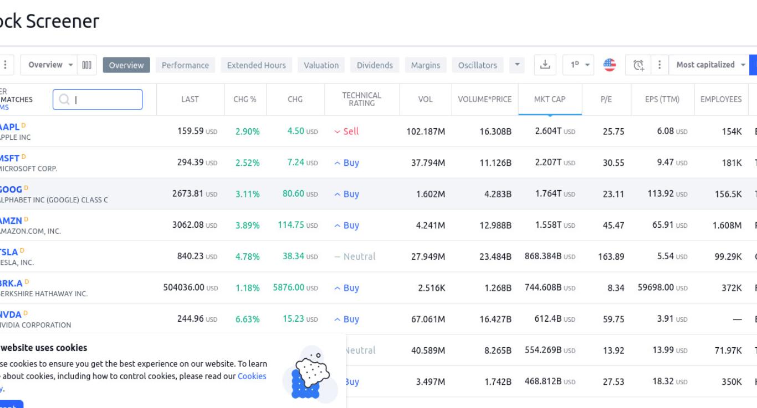
Task: Sort by the EPS (TTM) column header
Action: pos(662,100)
